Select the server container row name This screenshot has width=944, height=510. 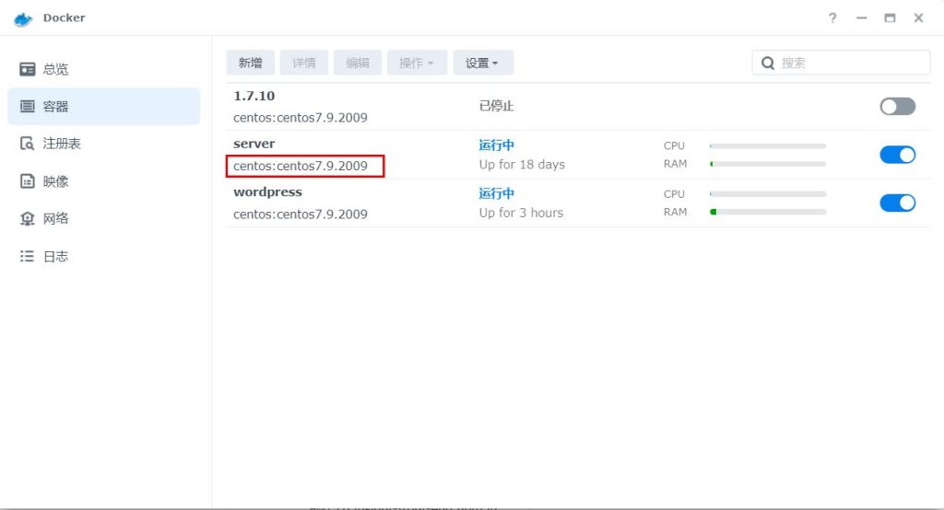click(x=254, y=144)
